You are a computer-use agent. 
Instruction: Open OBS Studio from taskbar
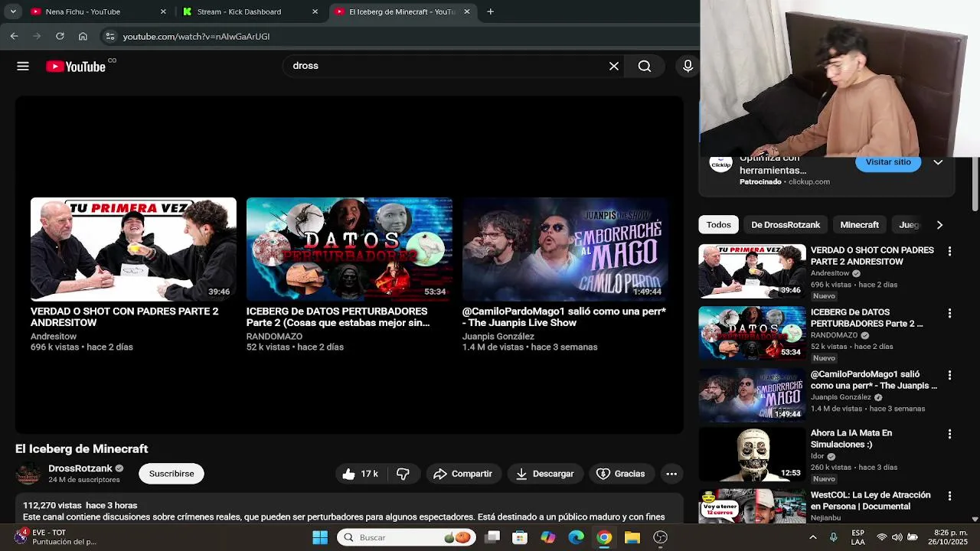(660, 537)
